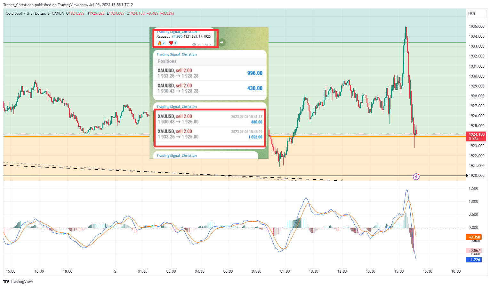The width and height of the screenshot is (491, 287).
Task: Click the eye views icon in signal message
Action: [194, 45]
